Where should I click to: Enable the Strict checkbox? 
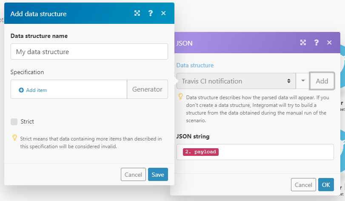(x=14, y=122)
